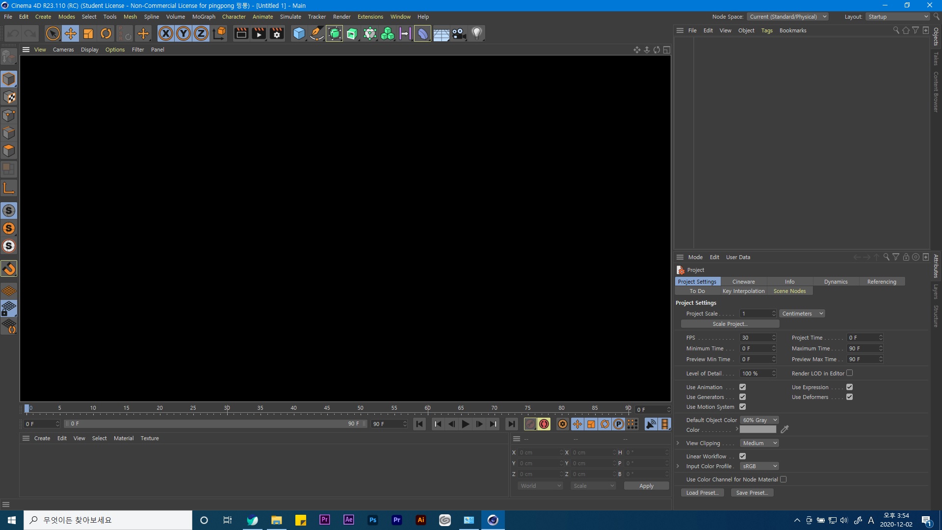This screenshot has width=942, height=530.
Task: Click the Volume Builder icon
Action: click(x=388, y=33)
